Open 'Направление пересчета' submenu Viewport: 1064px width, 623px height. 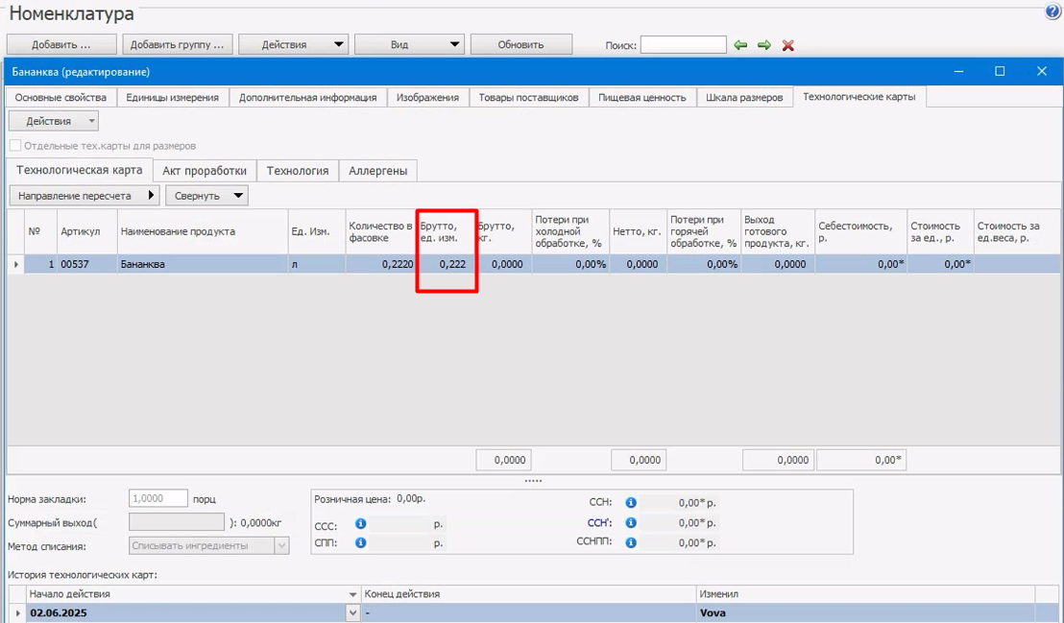85,196
